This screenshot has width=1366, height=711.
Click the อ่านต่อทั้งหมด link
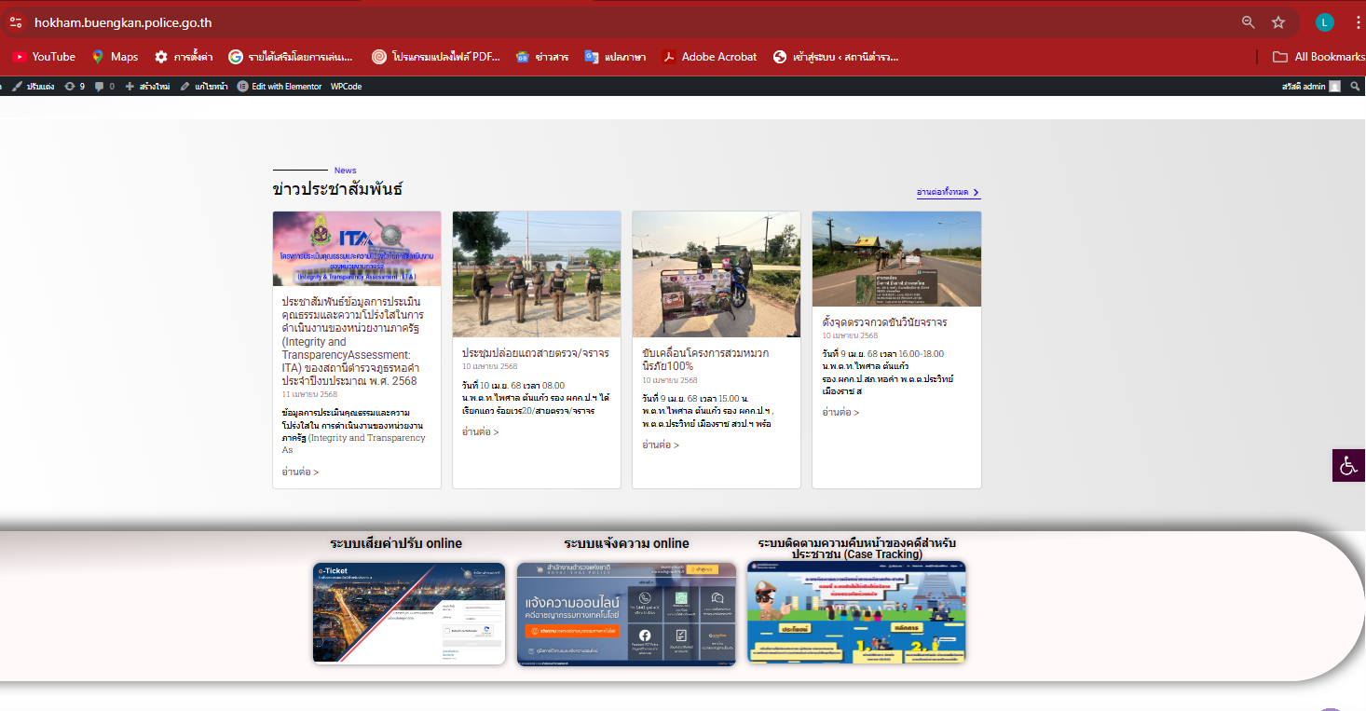click(x=948, y=192)
